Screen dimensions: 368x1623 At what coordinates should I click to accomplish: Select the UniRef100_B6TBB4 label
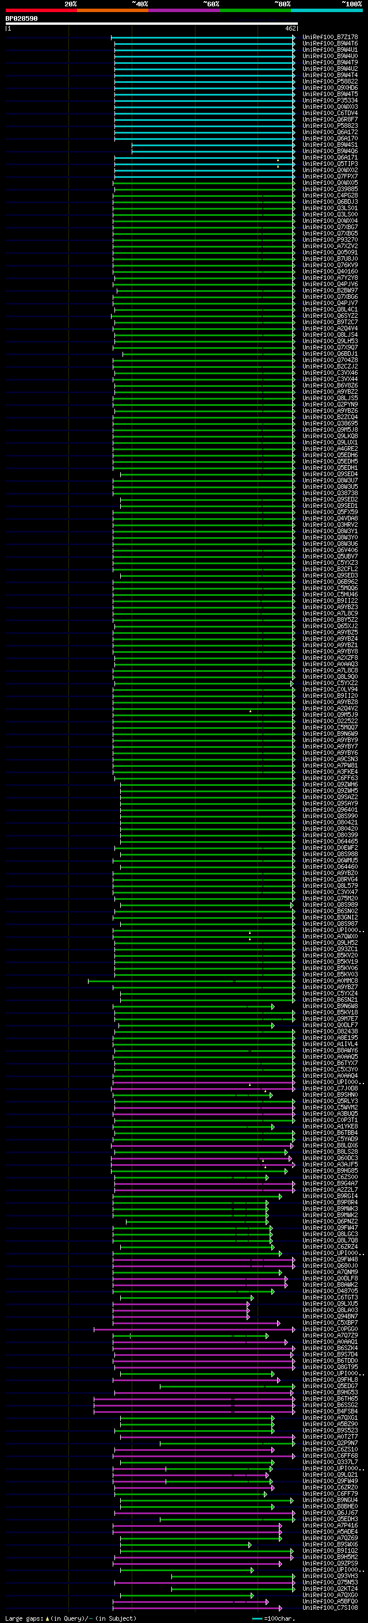329,1133
